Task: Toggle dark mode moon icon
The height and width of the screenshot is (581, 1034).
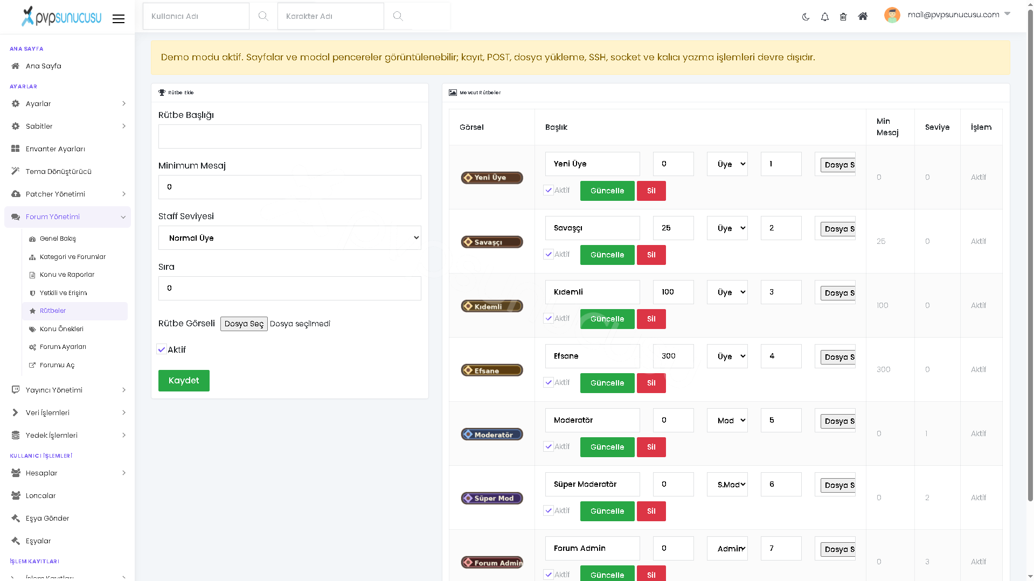Action: click(806, 17)
